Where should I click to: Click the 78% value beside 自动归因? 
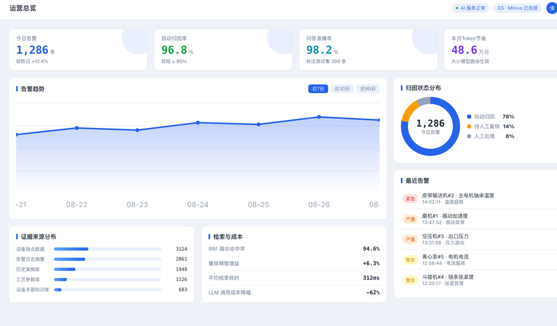508,117
